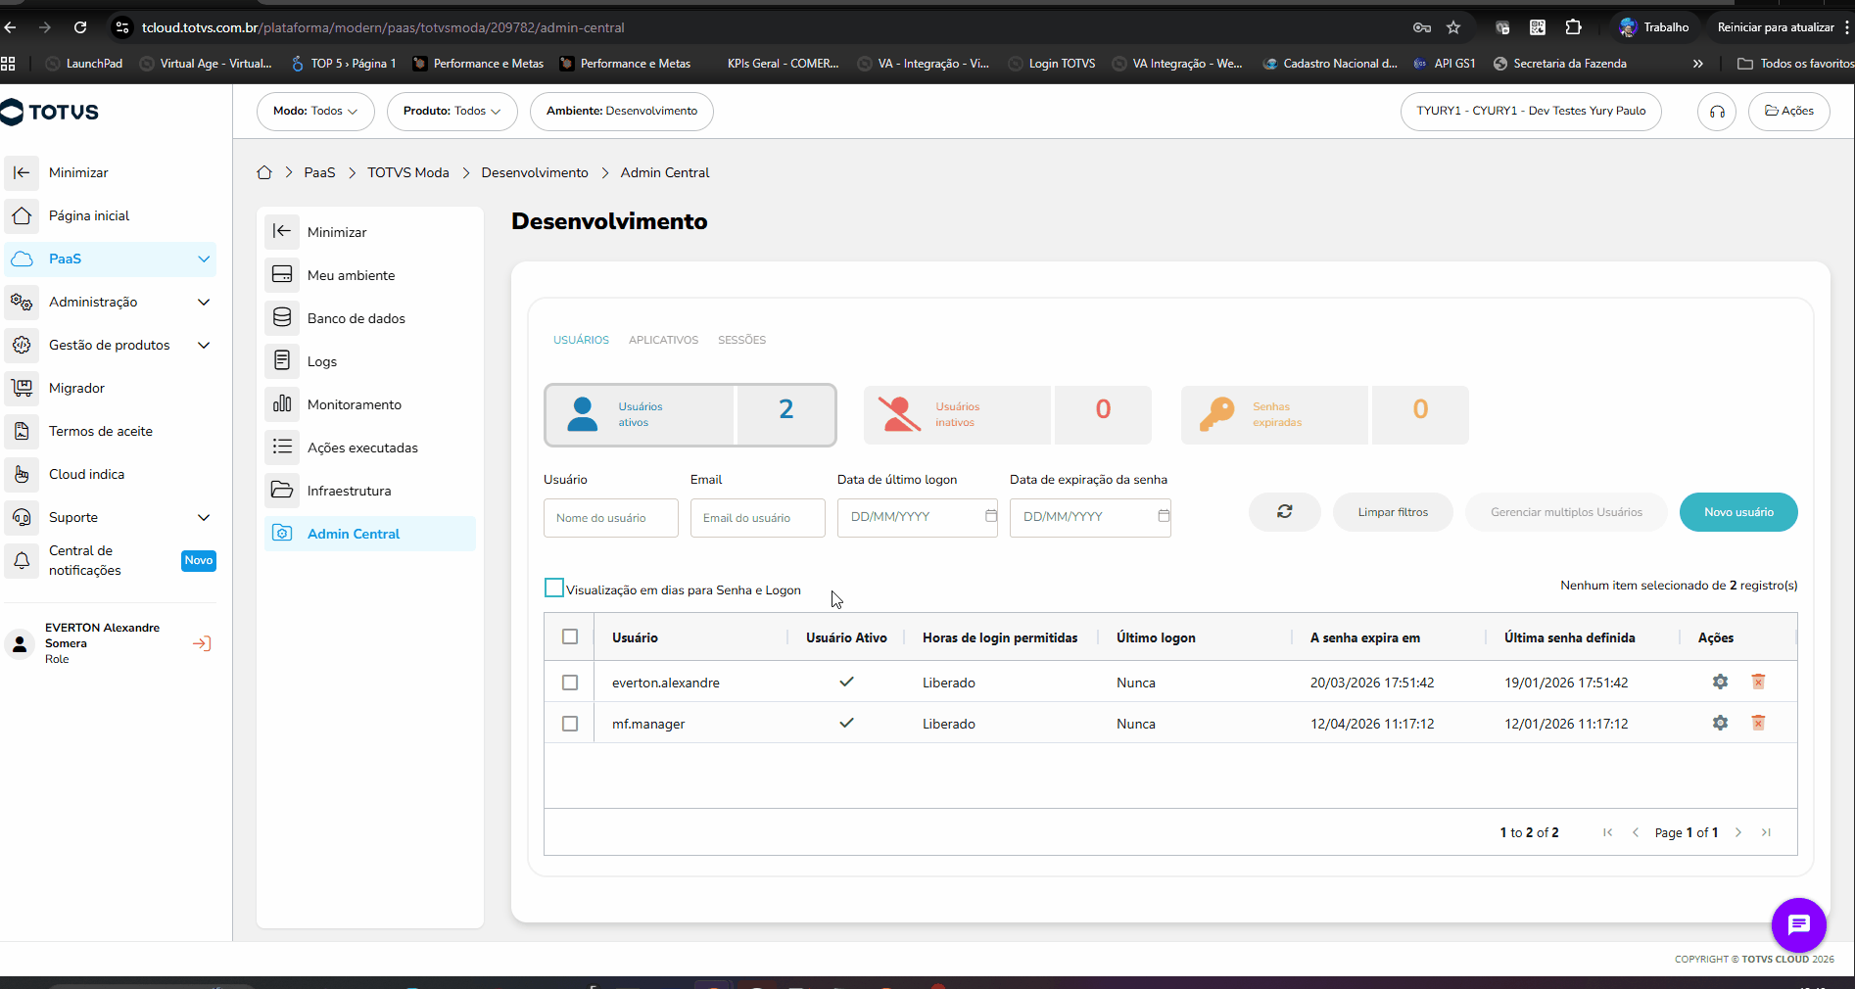Open Monitoramento in the submenu
1855x989 pixels.
pyautogui.click(x=370, y=404)
